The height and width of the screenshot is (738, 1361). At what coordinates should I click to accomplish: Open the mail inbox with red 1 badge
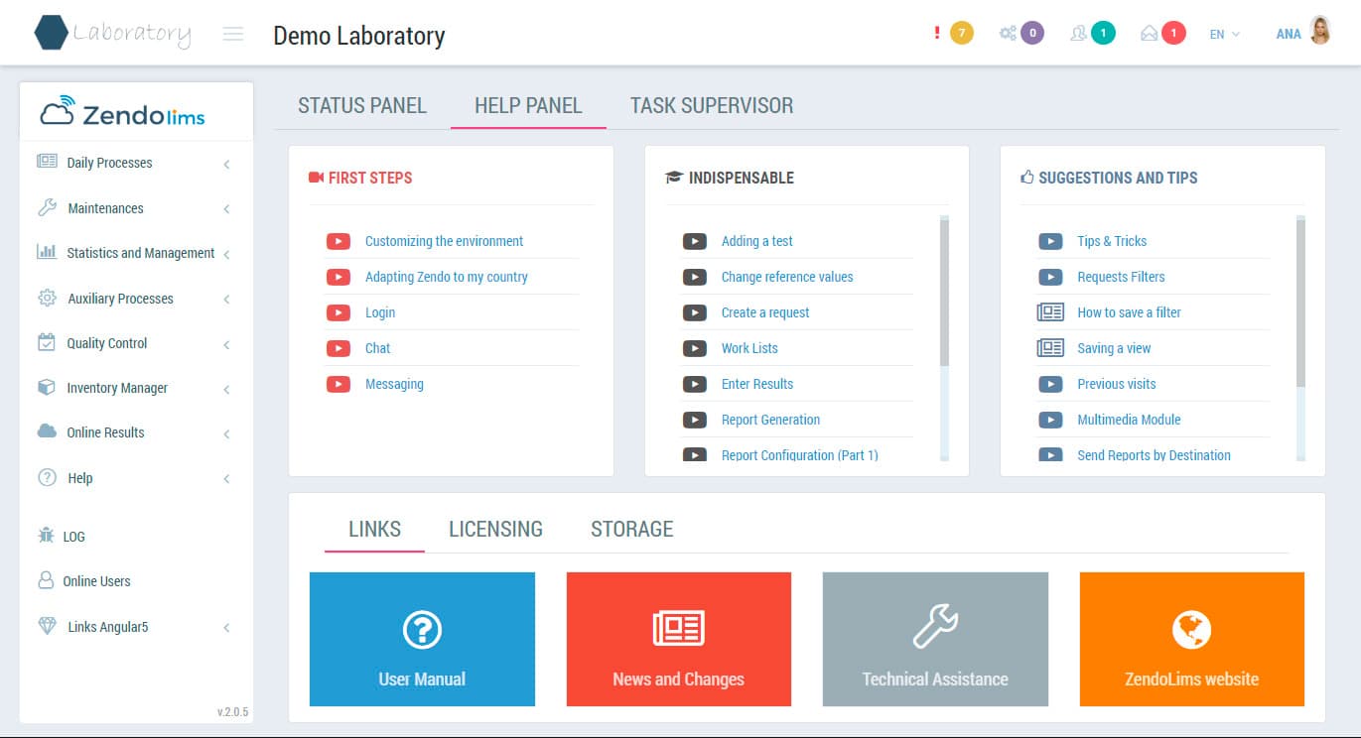tap(1173, 33)
